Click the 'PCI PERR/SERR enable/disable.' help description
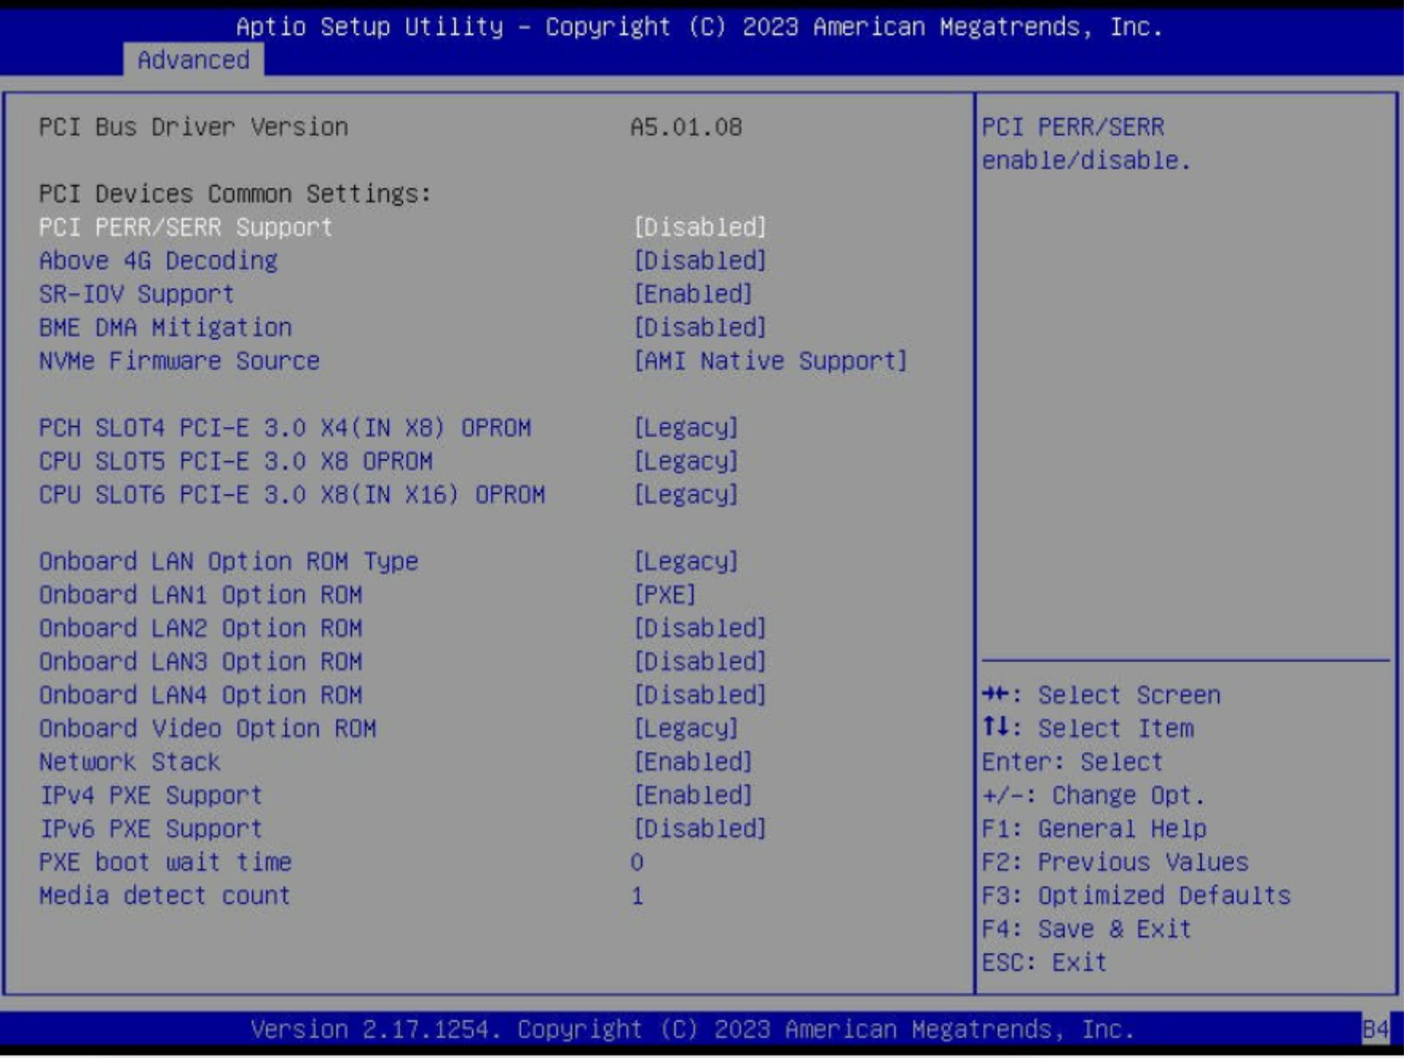This screenshot has height=1058, width=1404. [1087, 144]
